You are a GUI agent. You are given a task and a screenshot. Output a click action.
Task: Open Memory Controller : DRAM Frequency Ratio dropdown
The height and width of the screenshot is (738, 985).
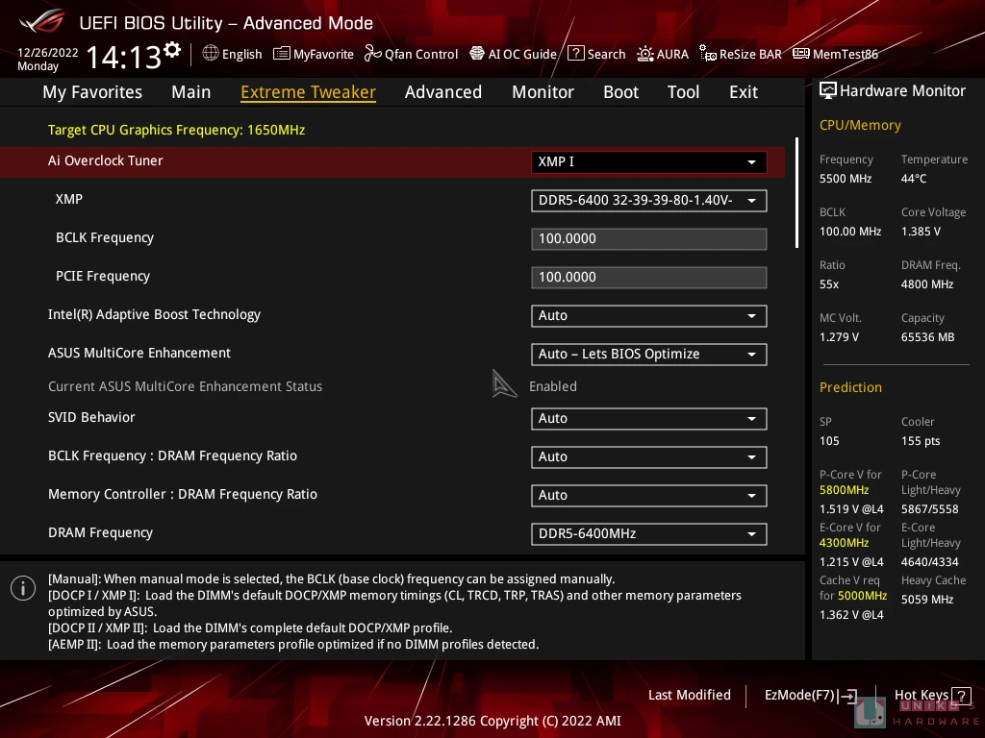(648, 495)
